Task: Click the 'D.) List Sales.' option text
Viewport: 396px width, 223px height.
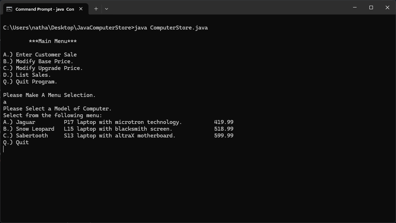Action: click(x=28, y=75)
